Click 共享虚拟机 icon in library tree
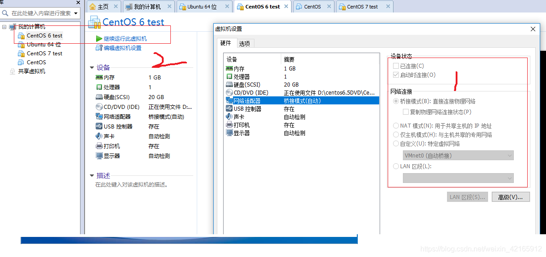The image size is (546, 257). tap(12, 71)
